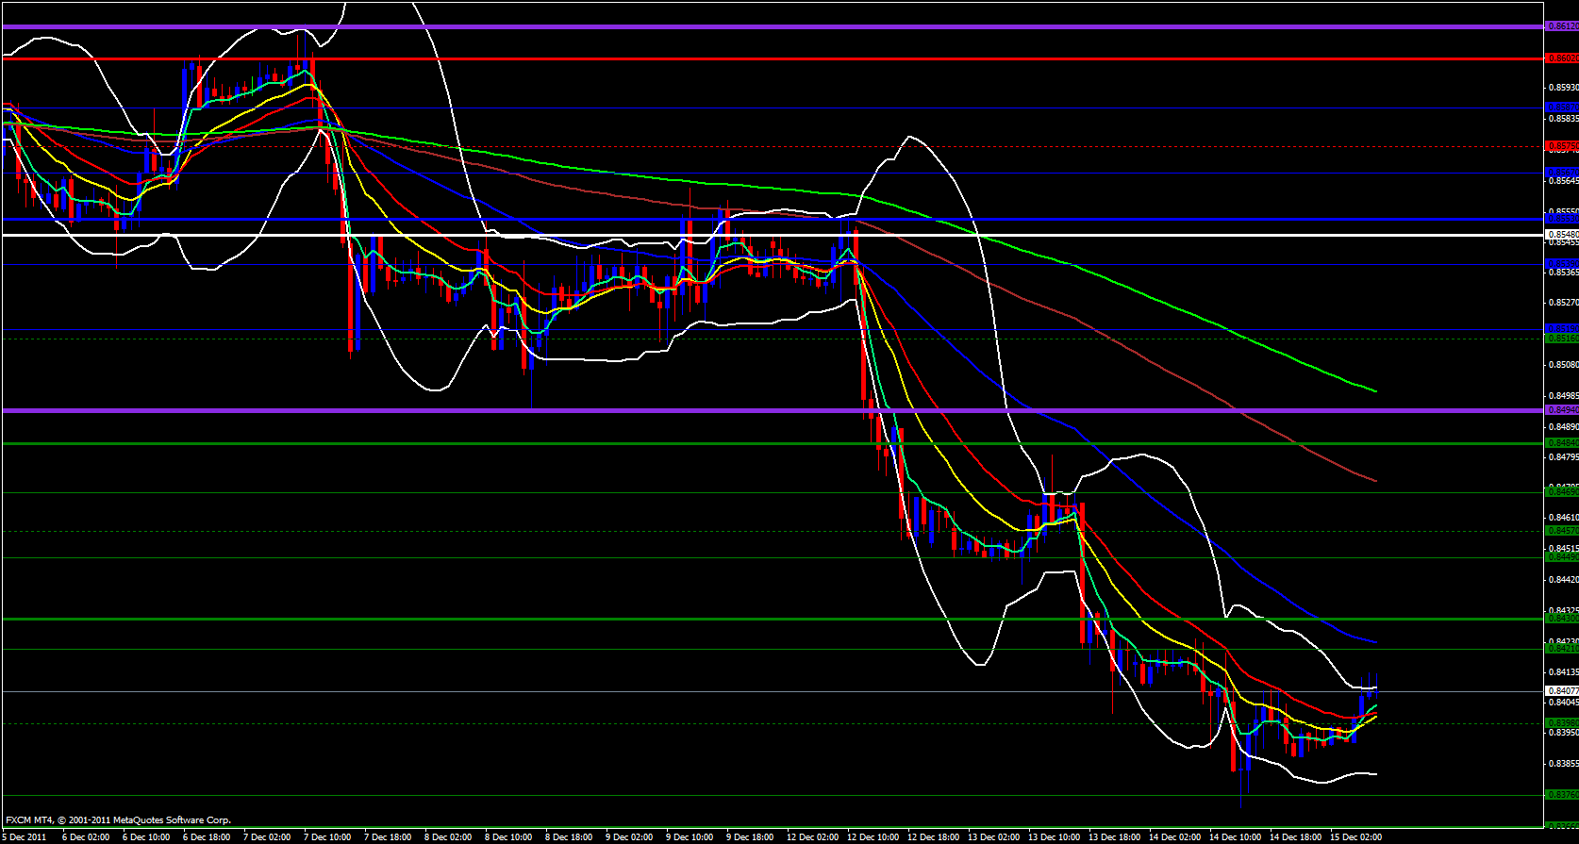Screen dimensions: 1579x844
Task: Click the green 0.85160 dashed level label
Action: tap(1562, 339)
